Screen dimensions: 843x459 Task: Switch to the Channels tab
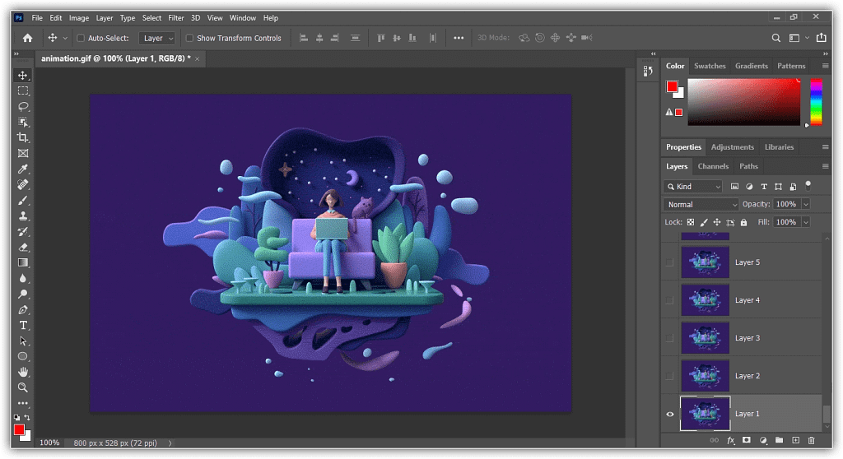(713, 166)
